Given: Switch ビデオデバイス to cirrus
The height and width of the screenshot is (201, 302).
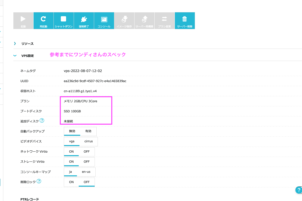Looking at the screenshot, I should tap(89, 141).
